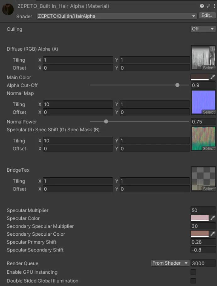Image resolution: width=217 pixels, height=286 pixels.
Task: Click the hair material preview sphere icon
Action: (8, 9)
